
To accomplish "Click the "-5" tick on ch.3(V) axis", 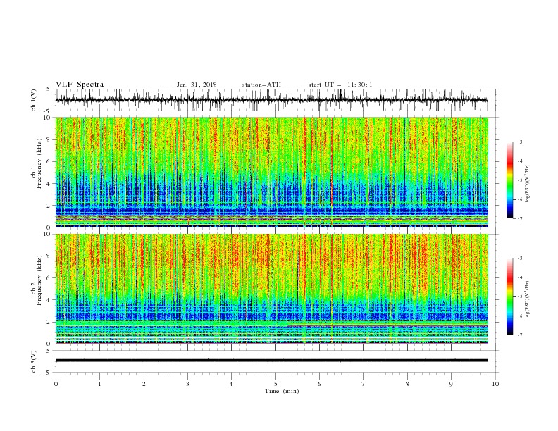I will pos(47,373).
